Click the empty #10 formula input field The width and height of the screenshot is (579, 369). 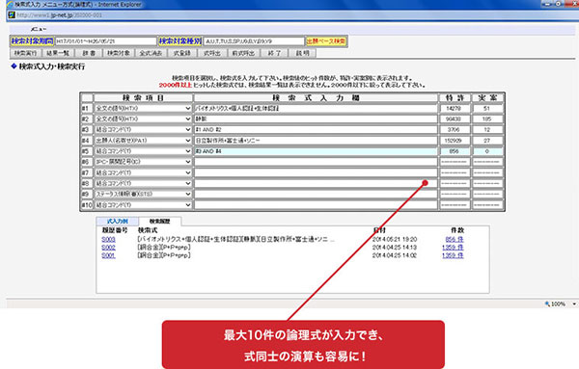(316, 205)
